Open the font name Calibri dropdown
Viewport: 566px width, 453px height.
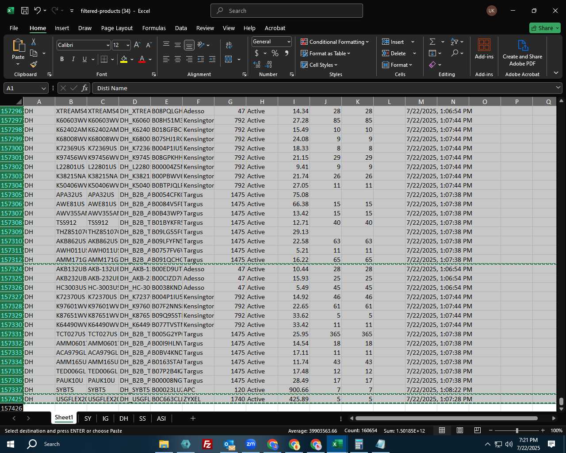coord(107,45)
